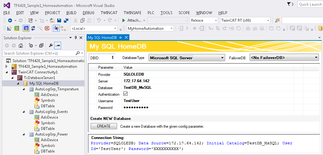Screen dimensions: 323x155
Task: Click the Find in Files icon
Action: [277, 20]
